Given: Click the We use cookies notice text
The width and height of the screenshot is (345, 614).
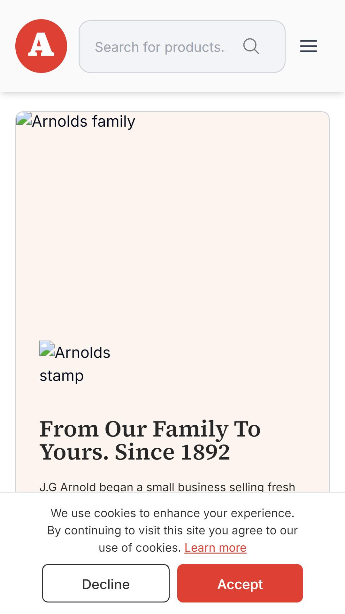Looking at the screenshot, I should (172, 513).
